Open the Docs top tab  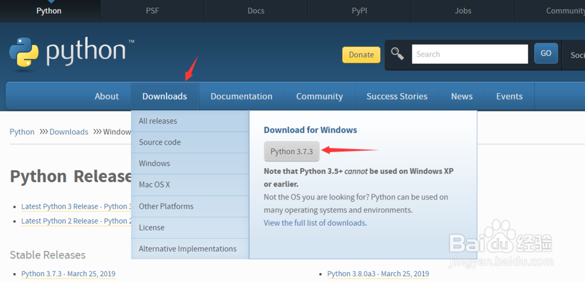pyautogui.click(x=256, y=11)
